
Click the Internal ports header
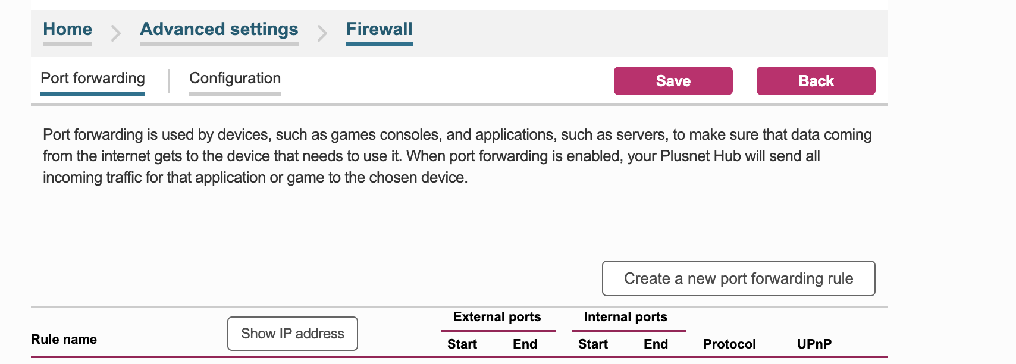pyautogui.click(x=625, y=316)
